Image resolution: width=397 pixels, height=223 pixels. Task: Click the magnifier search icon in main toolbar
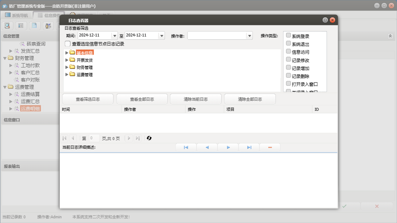click(7, 26)
